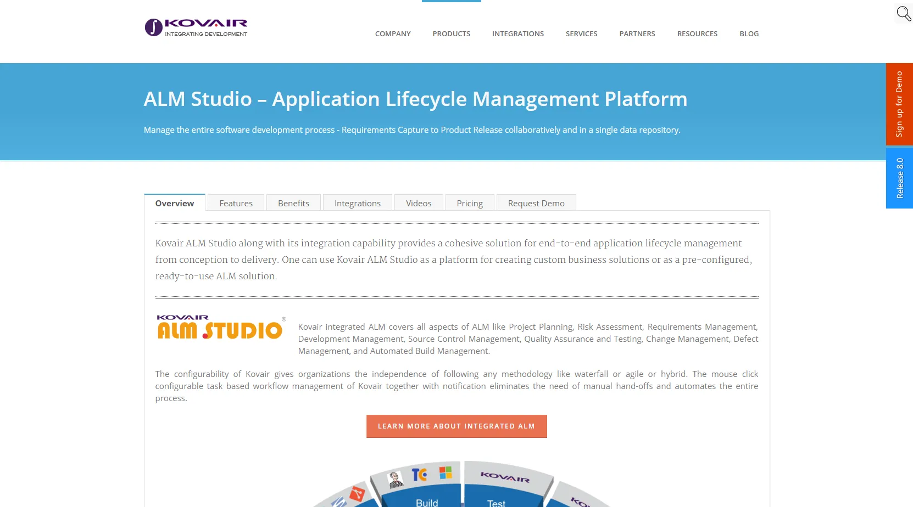
Task: Open the Company menu
Action: (393, 33)
